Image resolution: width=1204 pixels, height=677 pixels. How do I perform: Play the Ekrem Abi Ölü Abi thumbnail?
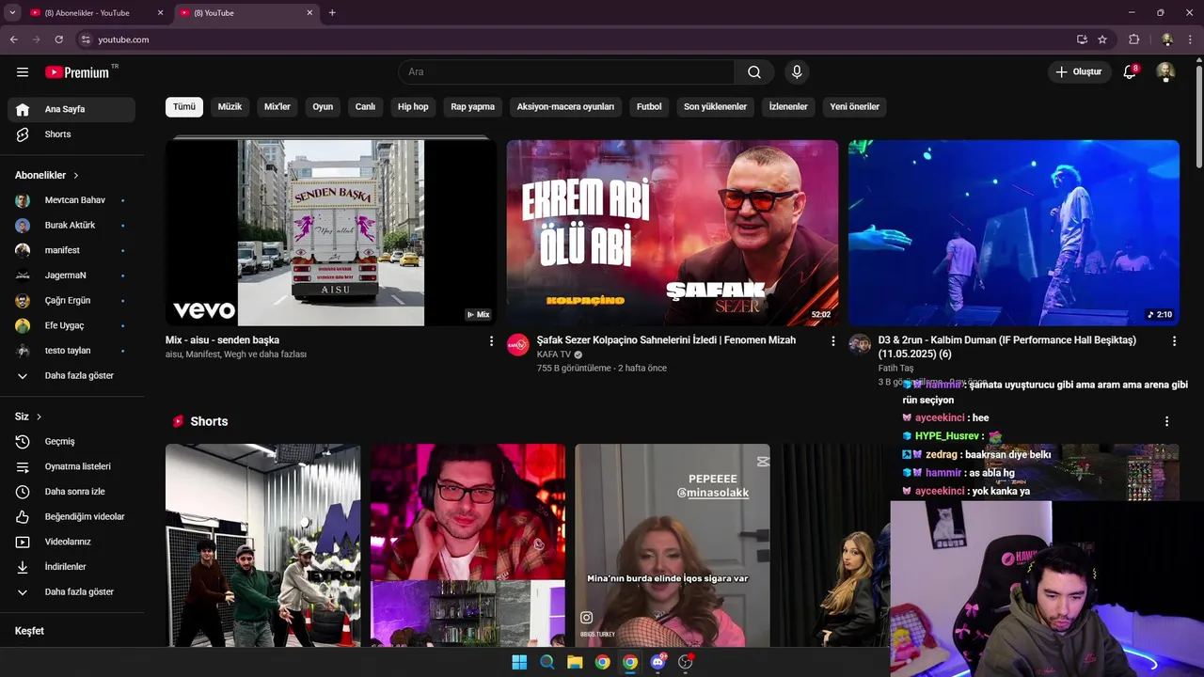coord(673,233)
